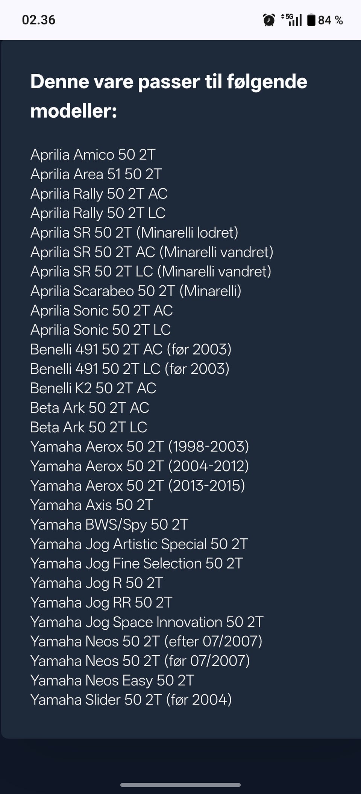Tap the bottom navigation gesture handle
This screenshot has height=794, width=361.
(x=180, y=785)
